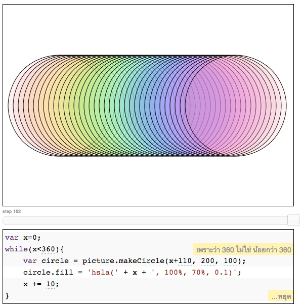The height and width of the screenshot is (308, 302).
Task: Click the circles drawing canvas
Action: click(x=148, y=105)
